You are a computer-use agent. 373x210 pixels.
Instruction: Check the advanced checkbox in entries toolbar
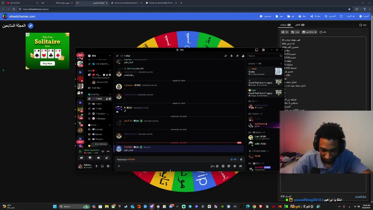point(321,32)
